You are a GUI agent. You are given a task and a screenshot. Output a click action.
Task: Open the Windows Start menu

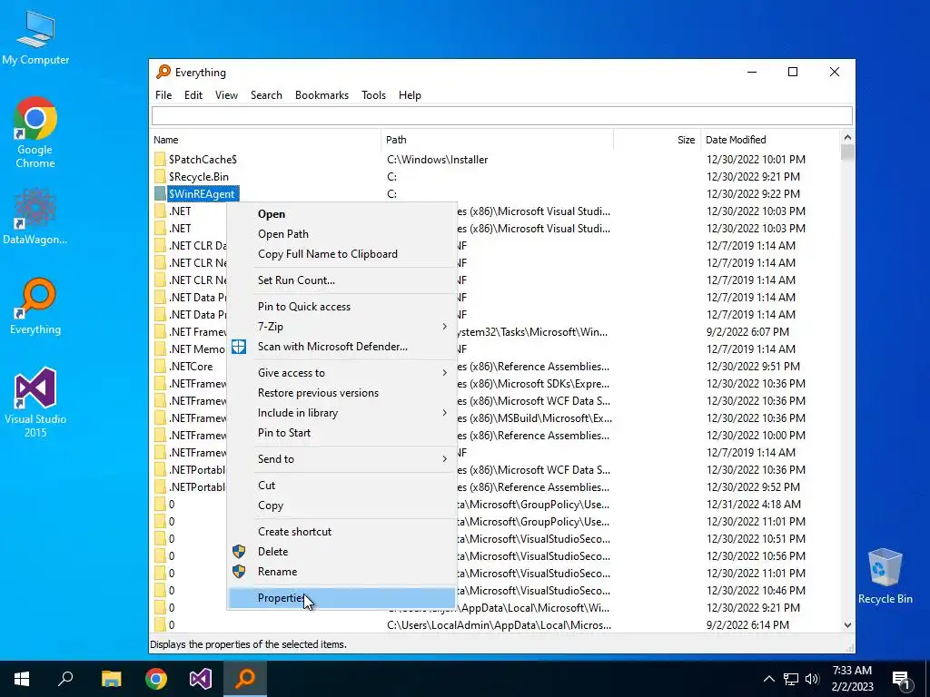pyautogui.click(x=22, y=679)
